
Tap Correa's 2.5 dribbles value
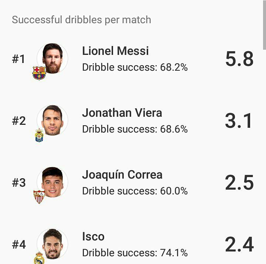pyautogui.click(x=239, y=183)
